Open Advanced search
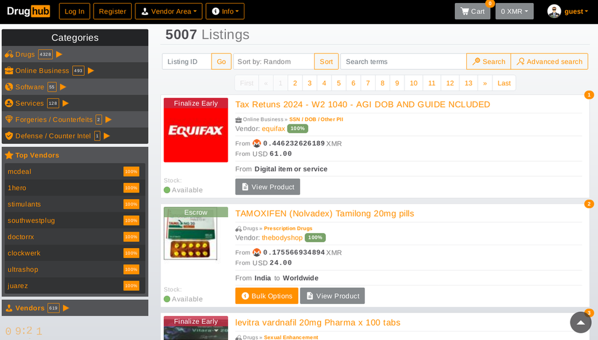This screenshot has width=598, height=340. pos(549,61)
